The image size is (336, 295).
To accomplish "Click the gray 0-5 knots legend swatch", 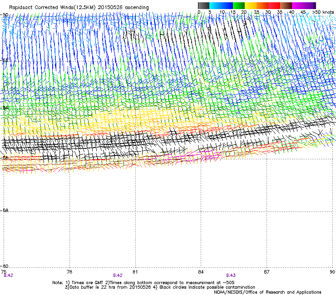I will point(203,5).
